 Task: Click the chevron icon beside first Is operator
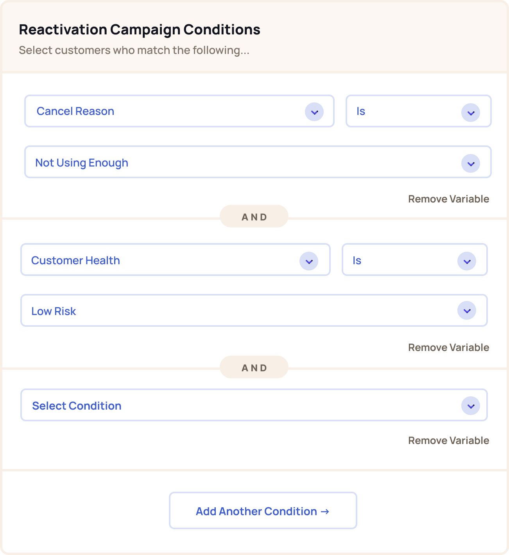point(471,113)
